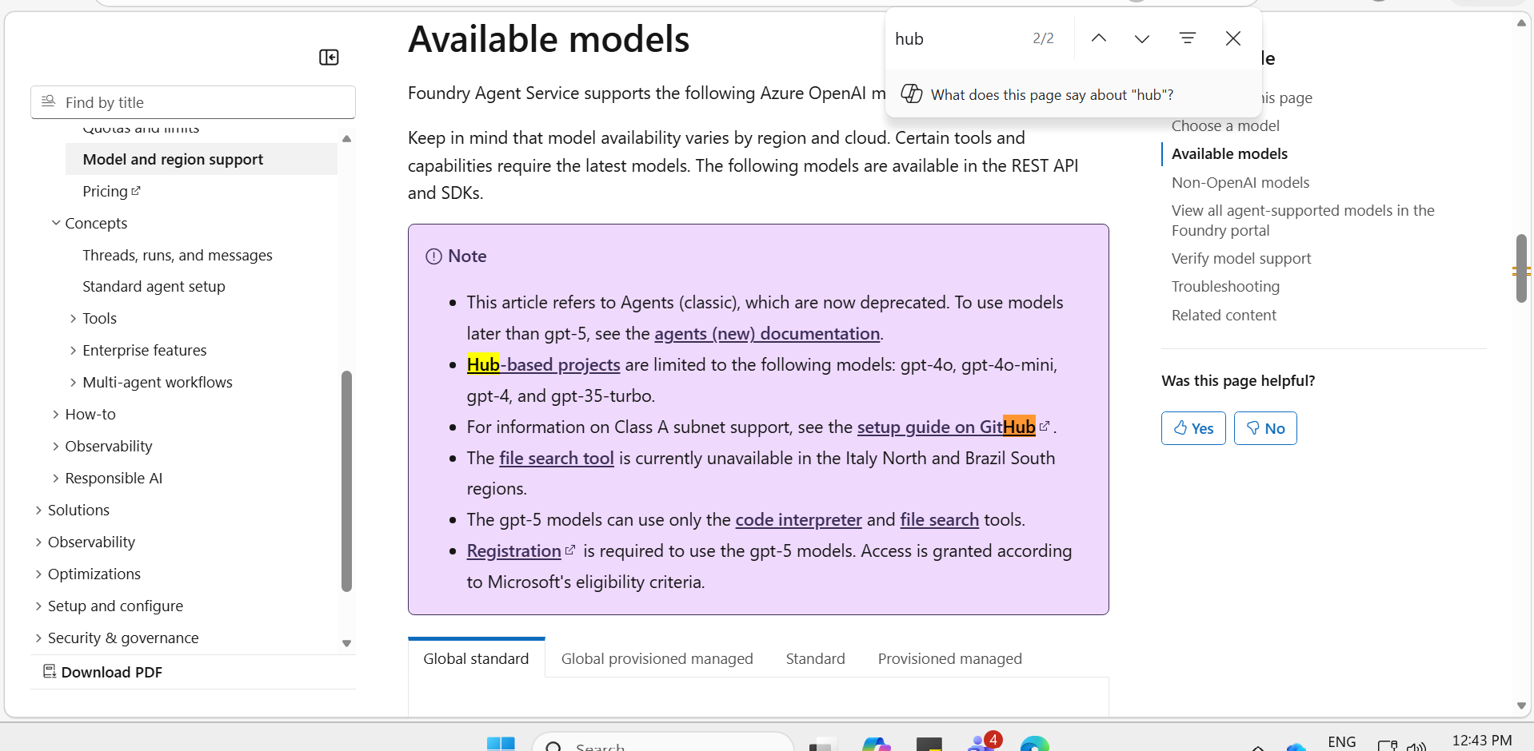Close the find bar
This screenshot has height=751, width=1534.
tap(1233, 38)
